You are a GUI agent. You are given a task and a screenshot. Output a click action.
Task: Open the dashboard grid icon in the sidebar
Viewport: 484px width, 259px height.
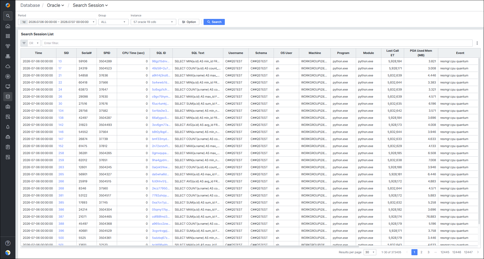click(x=8, y=36)
